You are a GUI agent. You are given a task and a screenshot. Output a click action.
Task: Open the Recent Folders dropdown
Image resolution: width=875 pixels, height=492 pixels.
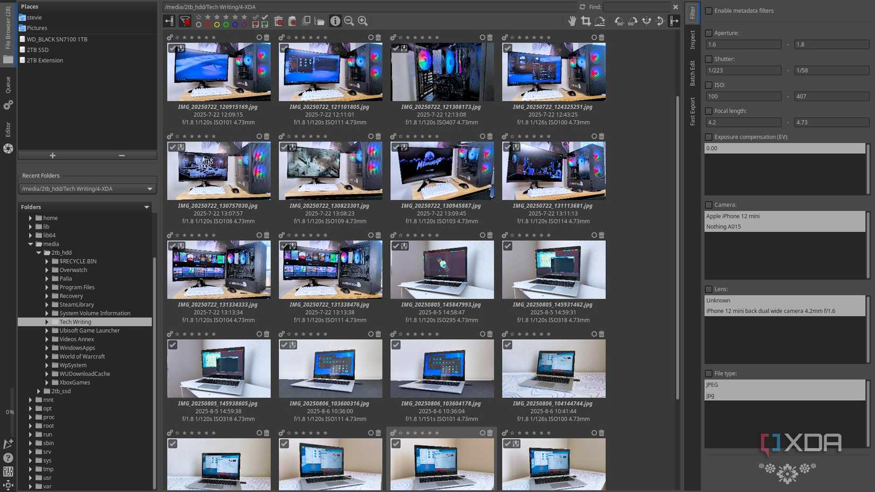150,189
